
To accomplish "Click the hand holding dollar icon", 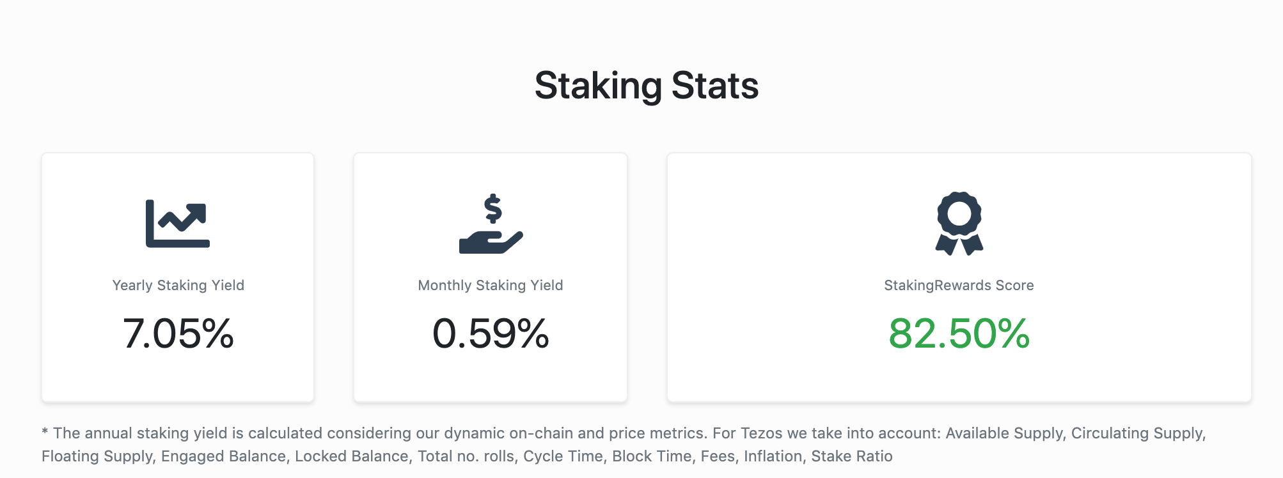I will click(491, 224).
